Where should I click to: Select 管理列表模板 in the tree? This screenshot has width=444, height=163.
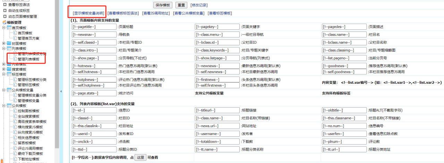[x=31, y=59]
